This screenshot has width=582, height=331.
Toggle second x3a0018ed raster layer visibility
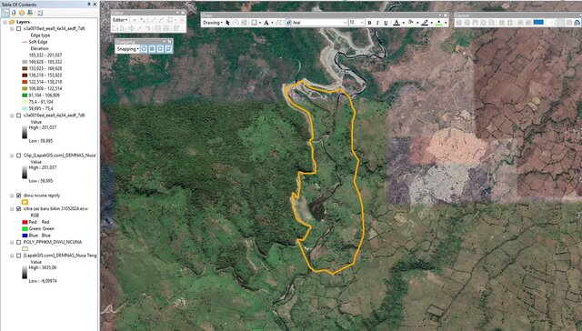[x=18, y=115]
